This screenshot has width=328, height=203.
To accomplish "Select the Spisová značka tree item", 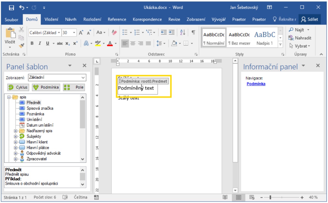I will [x=40, y=108].
